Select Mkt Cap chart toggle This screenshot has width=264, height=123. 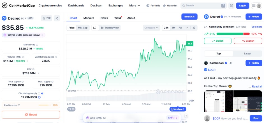pos(83,28)
